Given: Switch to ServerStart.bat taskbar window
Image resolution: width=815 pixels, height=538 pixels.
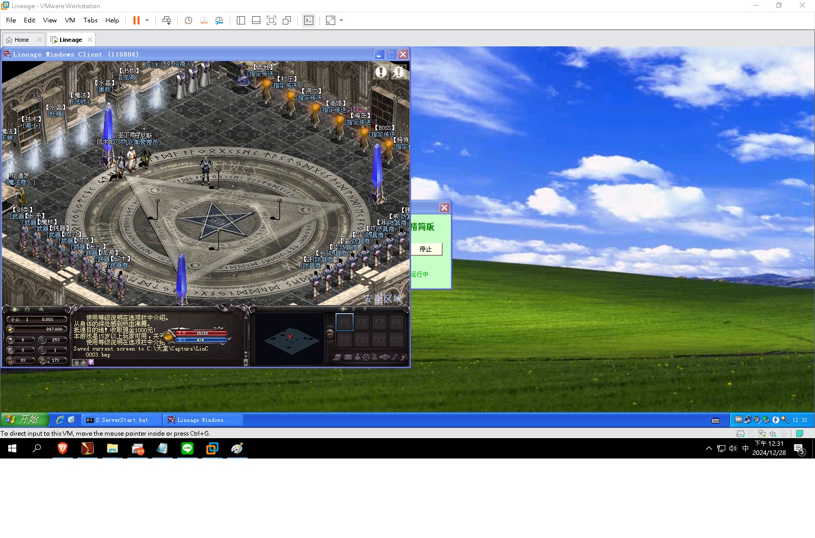Looking at the screenshot, I should tap(121, 420).
